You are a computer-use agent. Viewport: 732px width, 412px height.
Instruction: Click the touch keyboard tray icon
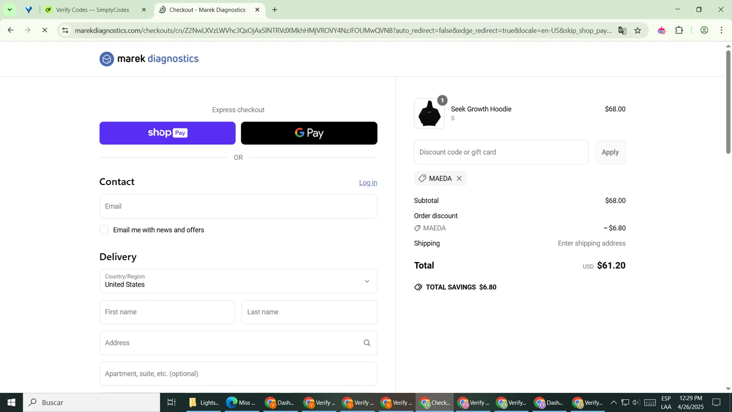pos(650,403)
